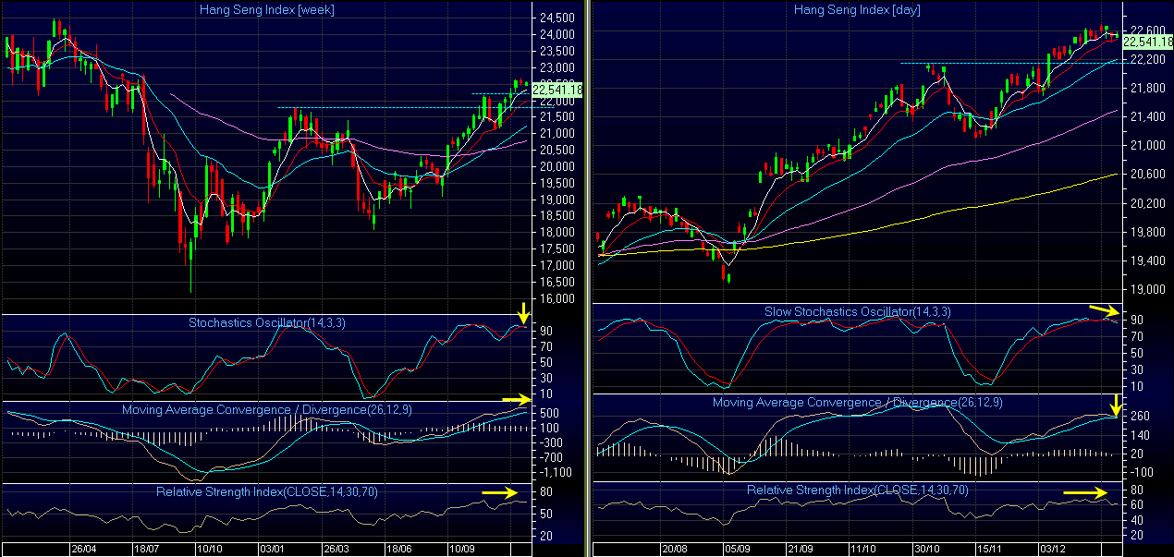This screenshot has height=557, width=1174.
Task: Select the 11/10 date on daily axis
Action: pyautogui.click(x=862, y=549)
